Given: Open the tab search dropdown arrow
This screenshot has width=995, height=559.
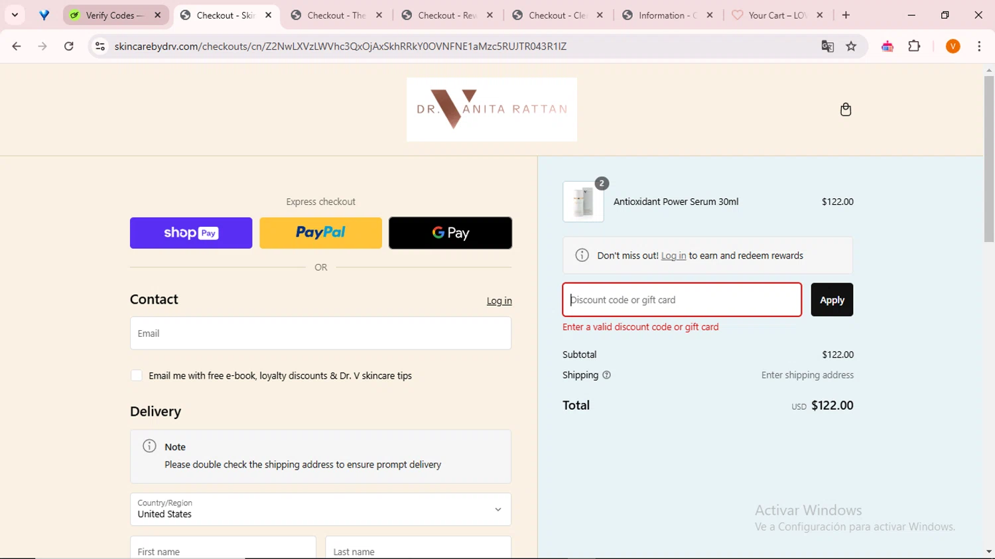Looking at the screenshot, I should (15, 15).
